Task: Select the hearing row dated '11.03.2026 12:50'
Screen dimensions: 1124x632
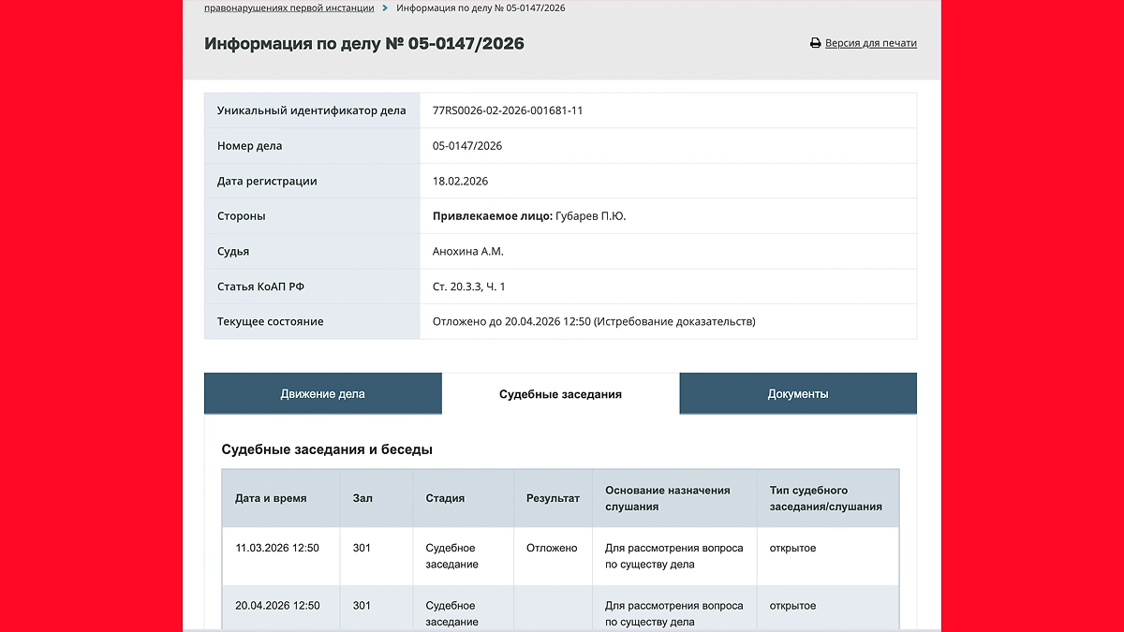Action: click(280, 548)
